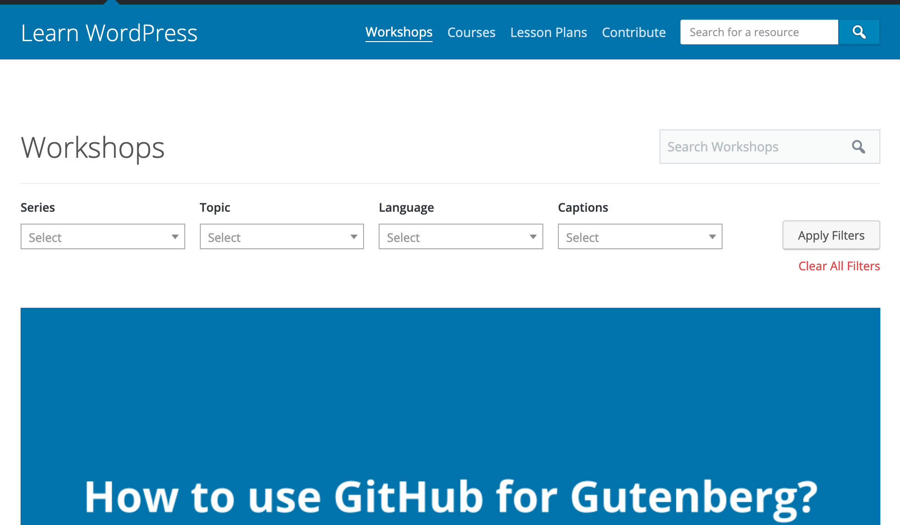
Task: Click the Clear All Filters link
Action: tap(839, 266)
